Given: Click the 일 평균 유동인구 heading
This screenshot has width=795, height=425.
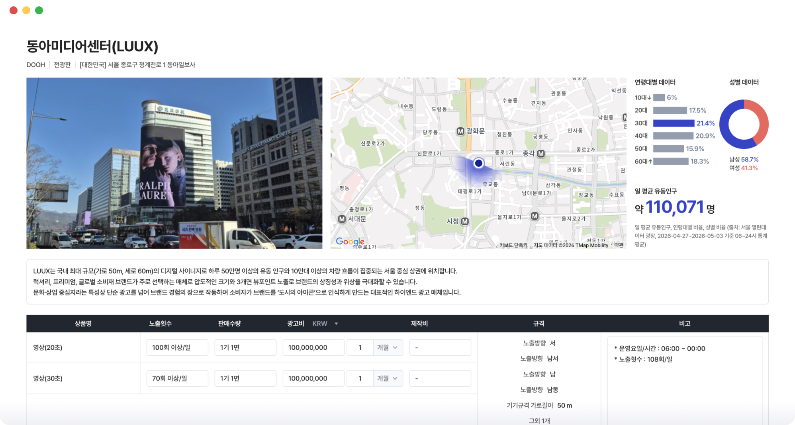Looking at the screenshot, I should point(656,191).
